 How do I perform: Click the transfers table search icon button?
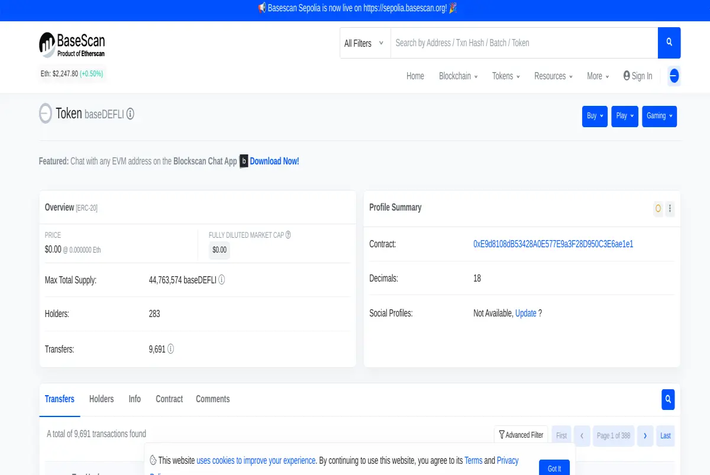(668, 399)
